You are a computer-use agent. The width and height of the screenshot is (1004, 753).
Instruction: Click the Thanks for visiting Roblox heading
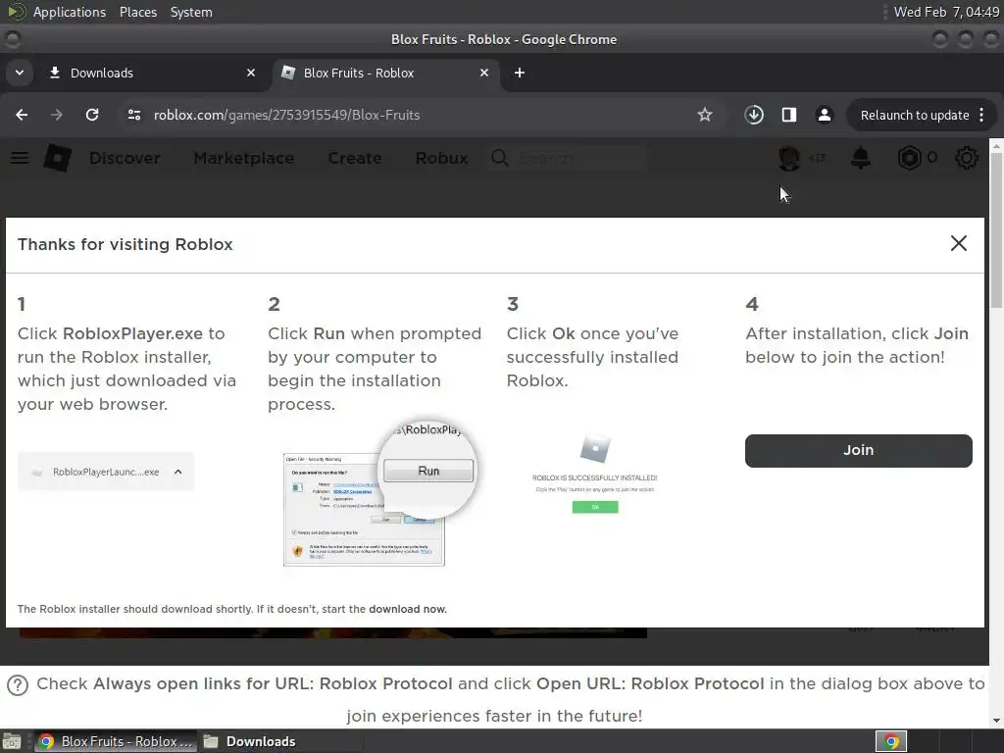(x=125, y=244)
